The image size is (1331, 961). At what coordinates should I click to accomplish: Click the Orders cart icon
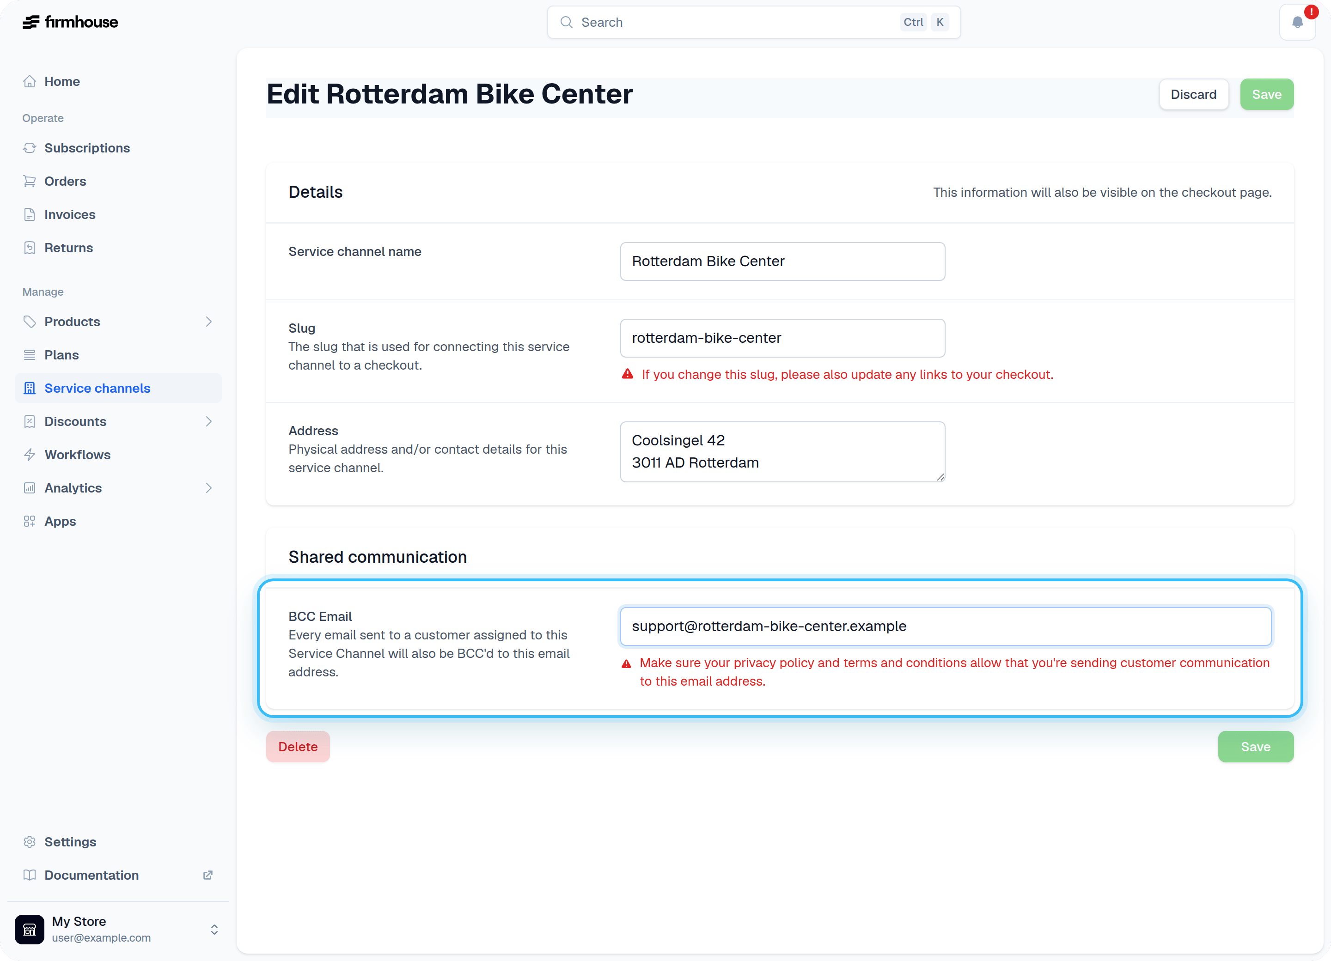(x=29, y=181)
